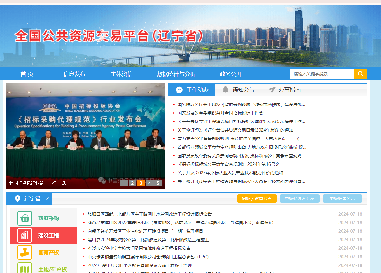Select the 国有产权 stamp icon
The height and width of the screenshot is (273, 381).
(x=25, y=252)
